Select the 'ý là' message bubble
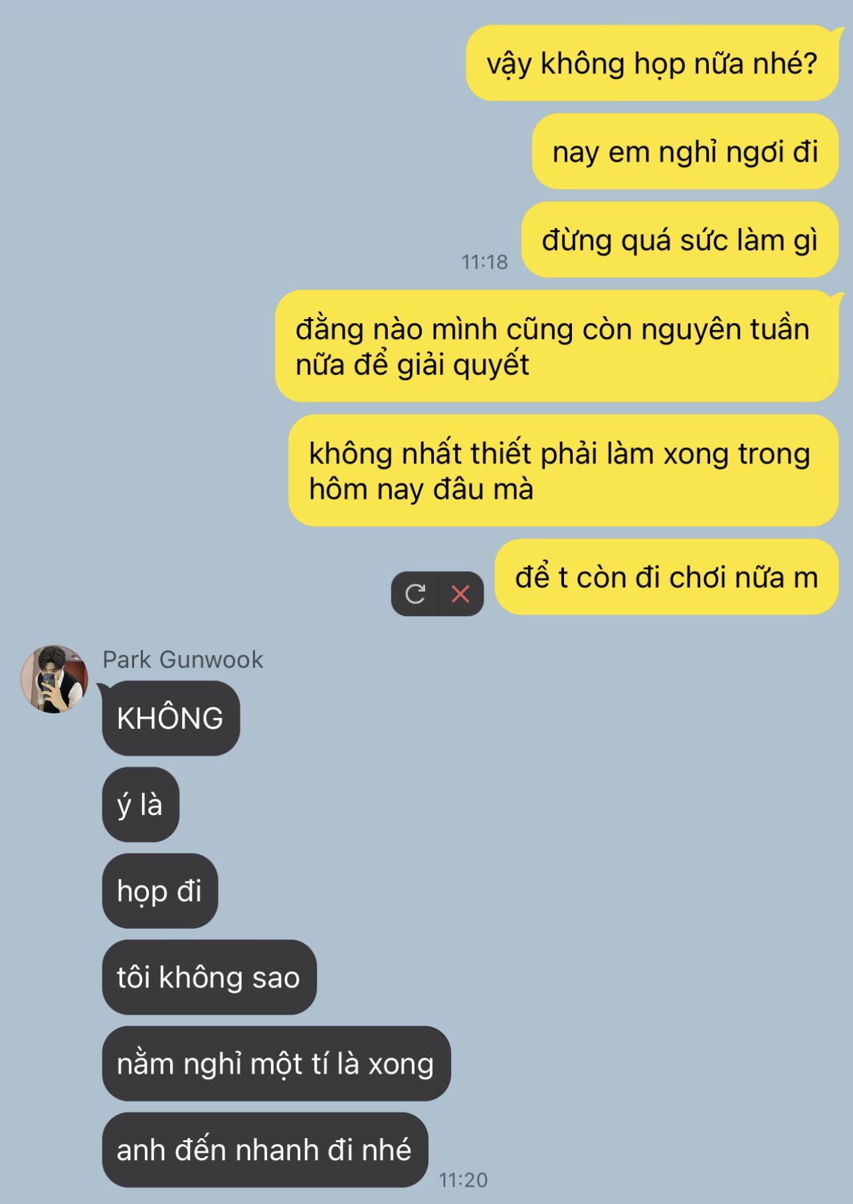This screenshot has width=853, height=1204. 140,804
